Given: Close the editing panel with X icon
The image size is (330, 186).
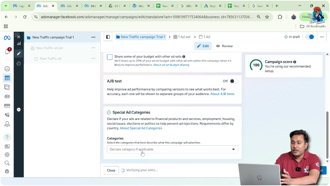Looking at the screenshot, I should 19,37.
